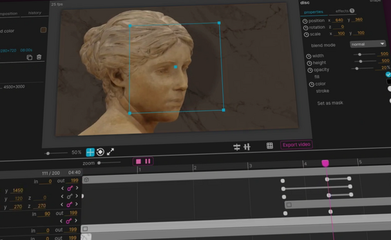
Task: Click the pink playhead marker on the timeline
Action: pyautogui.click(x=325, y=163)
